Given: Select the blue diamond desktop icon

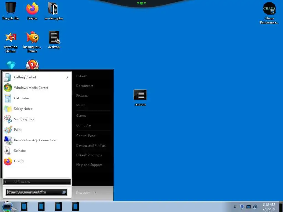Looking at the screenshot, I should click(11, 65).
